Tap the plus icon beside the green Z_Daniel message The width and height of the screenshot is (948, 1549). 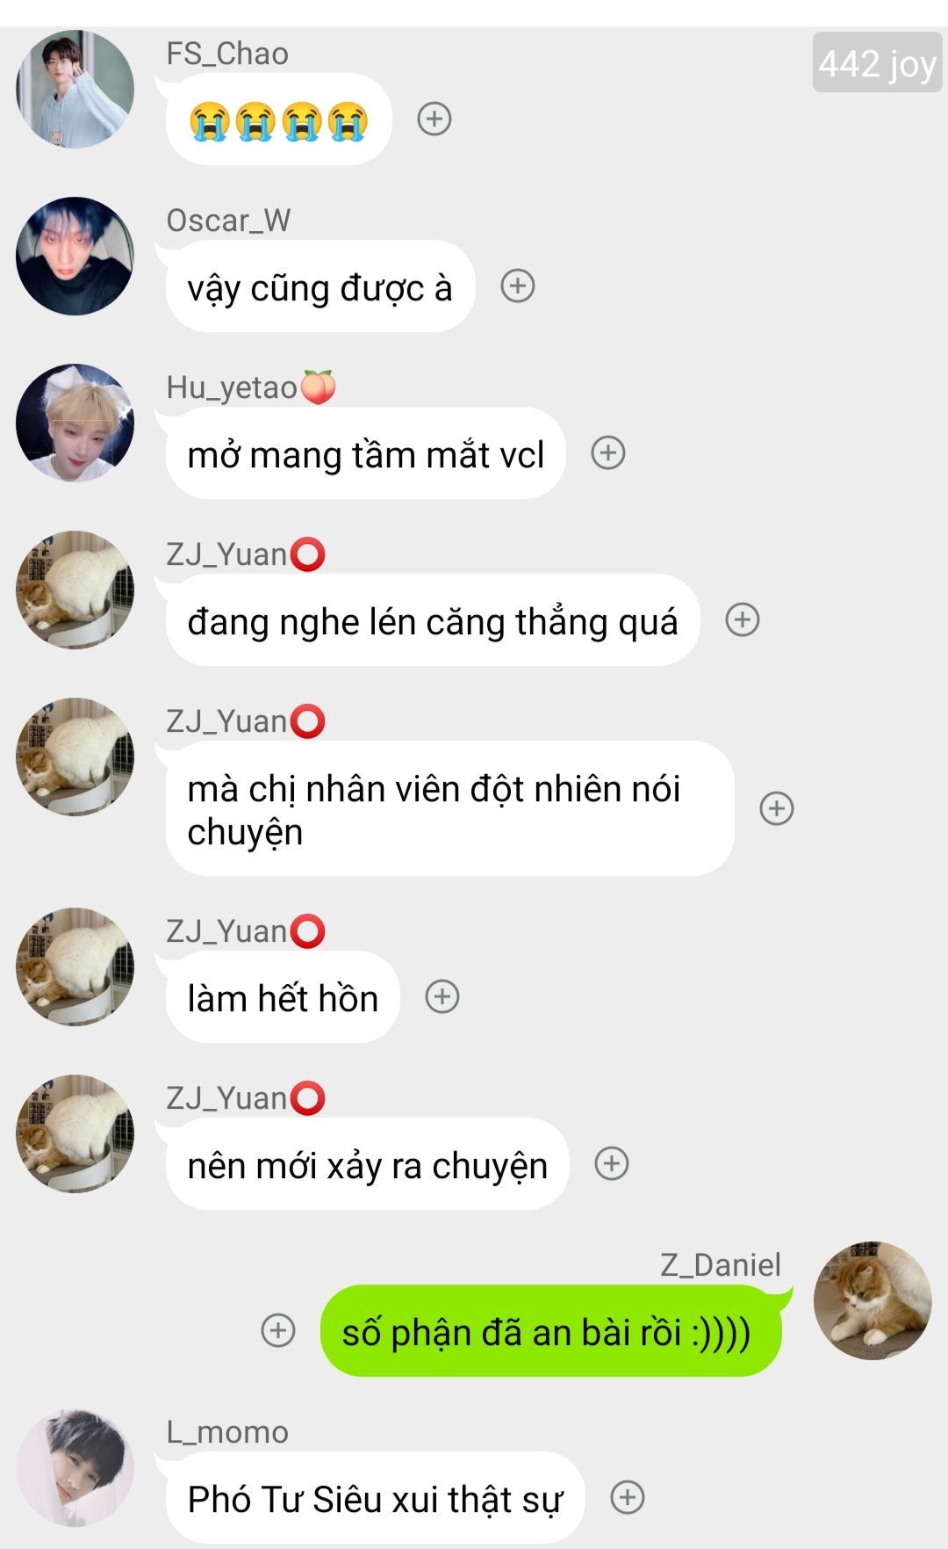278,1330
